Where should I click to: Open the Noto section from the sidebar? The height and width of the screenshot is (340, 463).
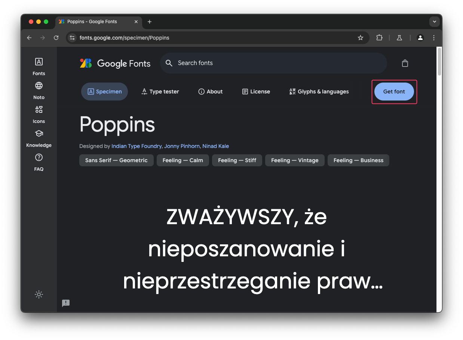click(39, 90)
